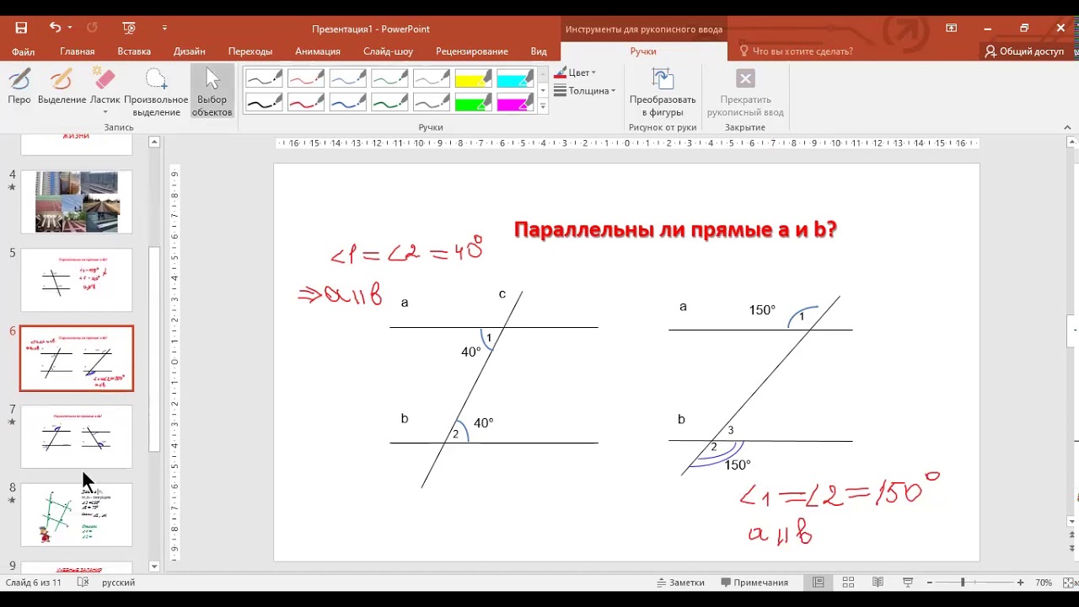The image size is (1079, 607).
Task: Click Преобразовать в фигуры button
Action: click(x=663, y=92)
